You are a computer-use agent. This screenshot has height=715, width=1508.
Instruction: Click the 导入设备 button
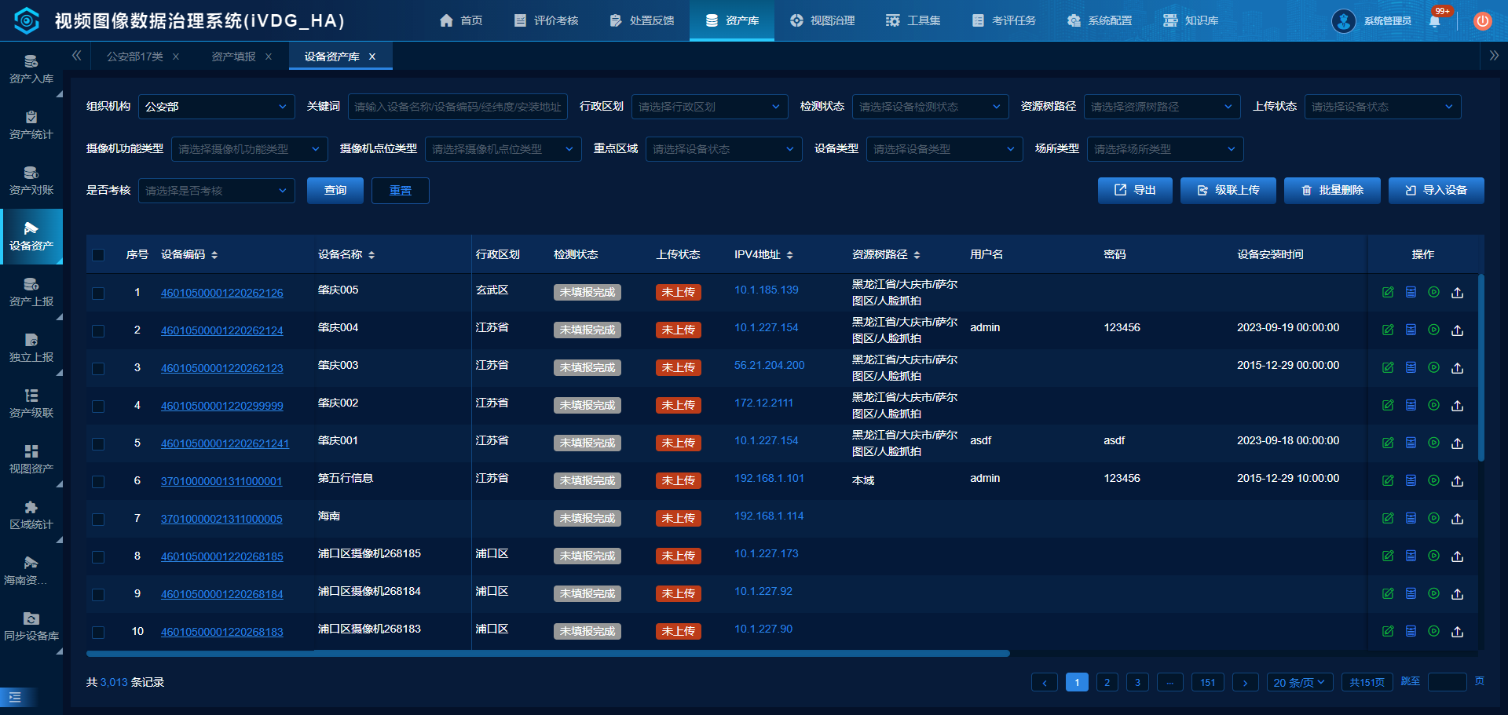pos(1437,191)
